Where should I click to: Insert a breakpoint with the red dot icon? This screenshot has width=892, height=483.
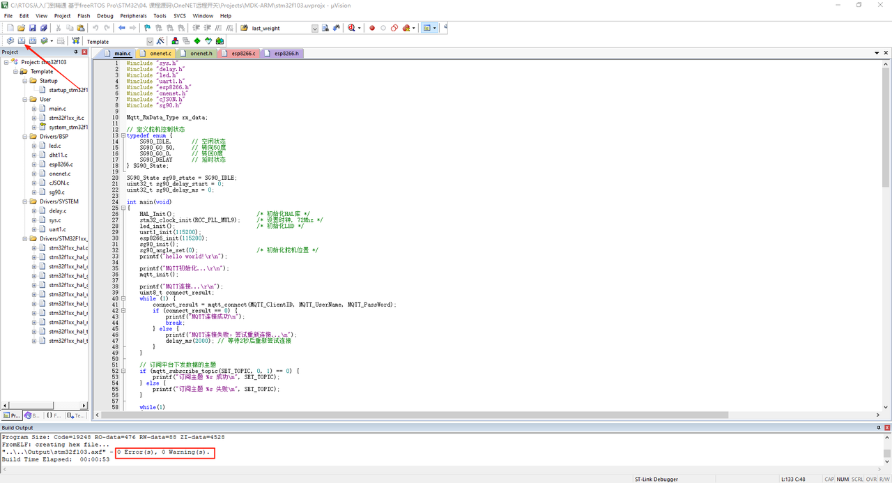coord(372,28)
